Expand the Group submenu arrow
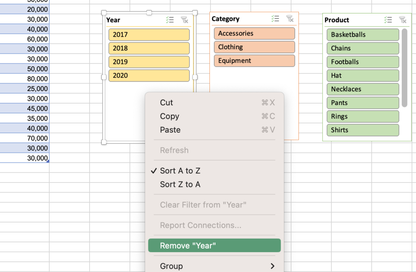 272,266
